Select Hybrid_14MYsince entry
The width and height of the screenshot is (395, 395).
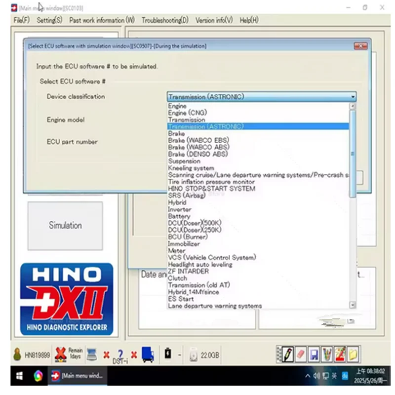point(258,292)
